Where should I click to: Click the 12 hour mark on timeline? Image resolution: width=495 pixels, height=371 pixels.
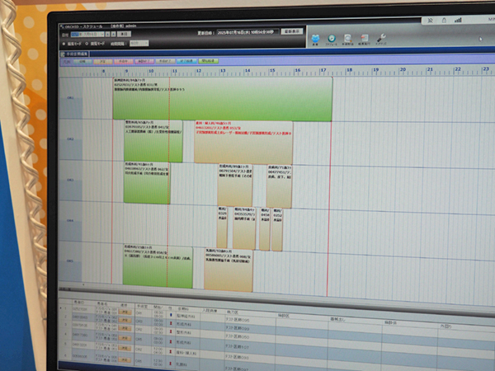pos(199,71)
